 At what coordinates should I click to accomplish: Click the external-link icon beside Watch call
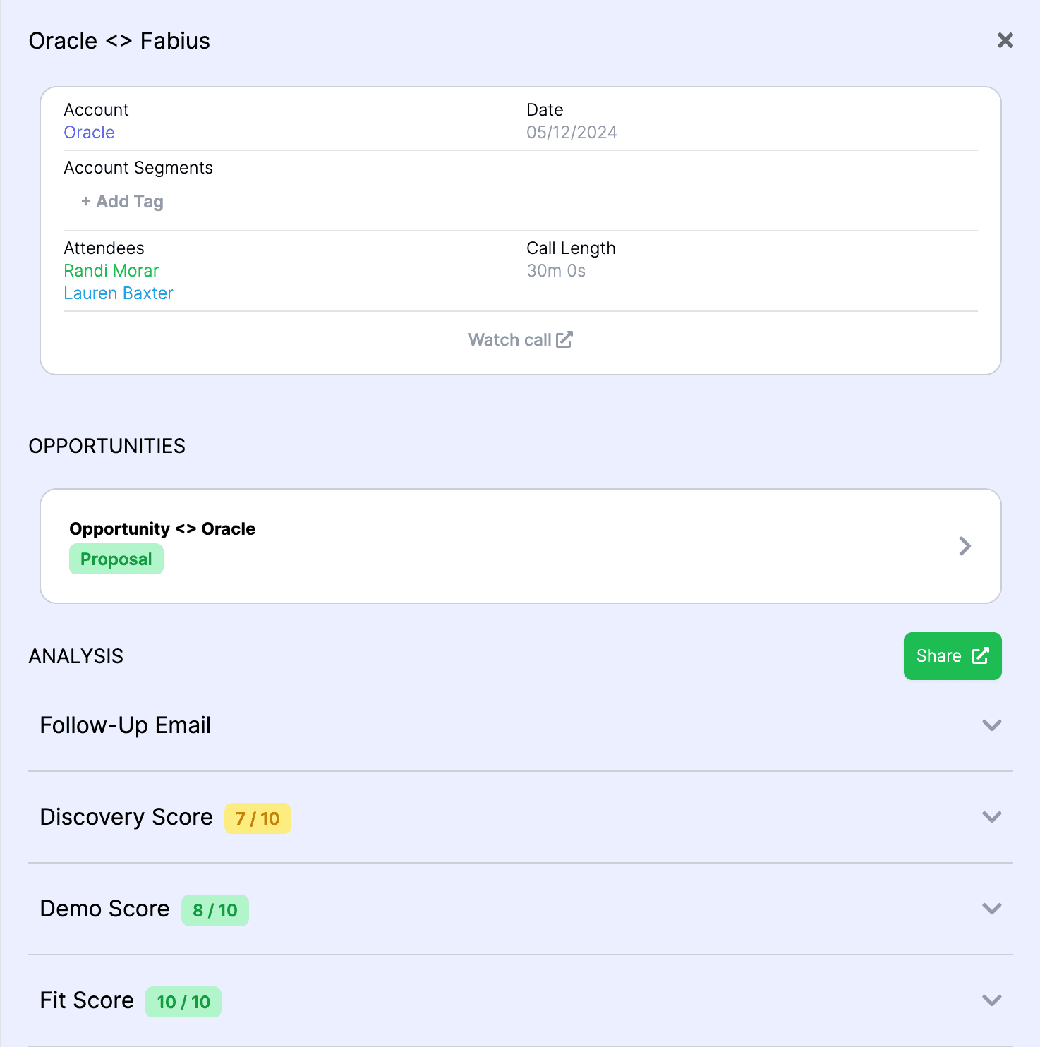(564, 340)
